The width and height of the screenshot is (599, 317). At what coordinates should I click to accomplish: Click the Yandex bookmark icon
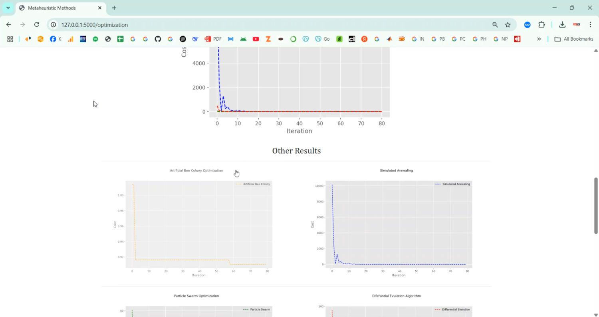(364, 39)
